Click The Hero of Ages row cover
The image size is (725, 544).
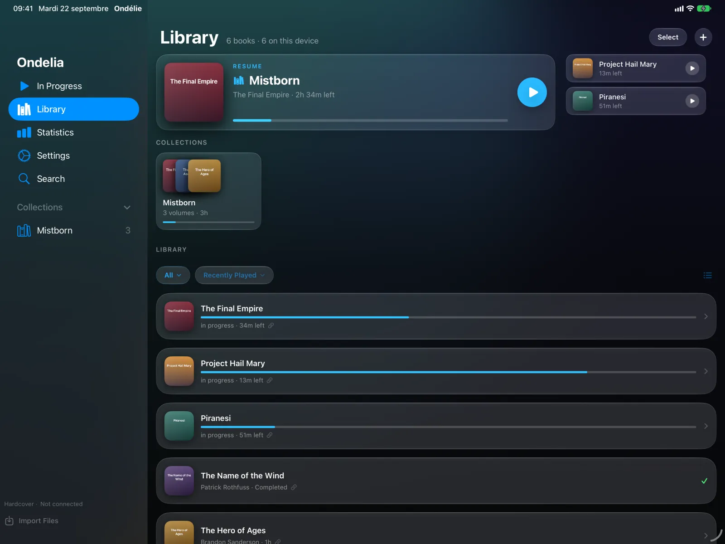pyautogui.click(x=179, y=533)
